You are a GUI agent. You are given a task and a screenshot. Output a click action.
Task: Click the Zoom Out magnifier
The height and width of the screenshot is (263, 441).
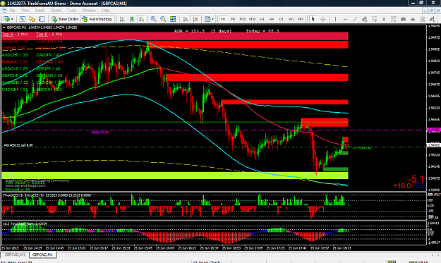click(x=163, y=19)
